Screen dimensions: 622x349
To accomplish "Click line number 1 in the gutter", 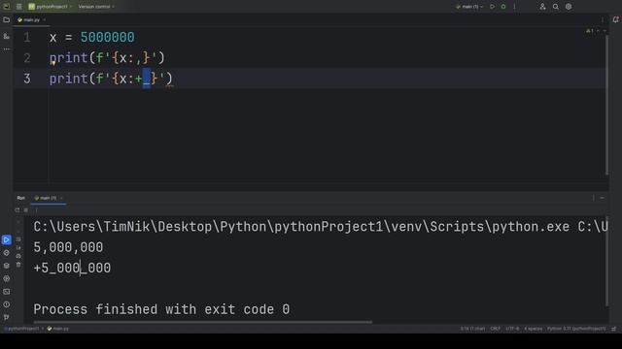I will pos(26,38).
